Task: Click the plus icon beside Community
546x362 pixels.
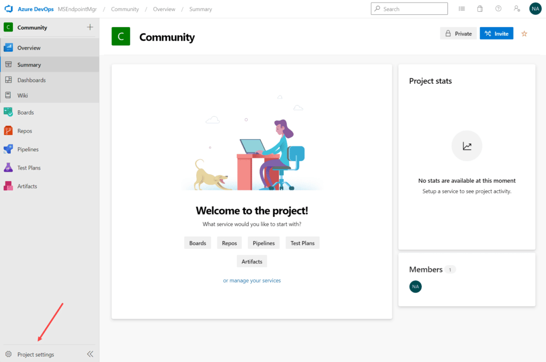Action: point(90,27)
